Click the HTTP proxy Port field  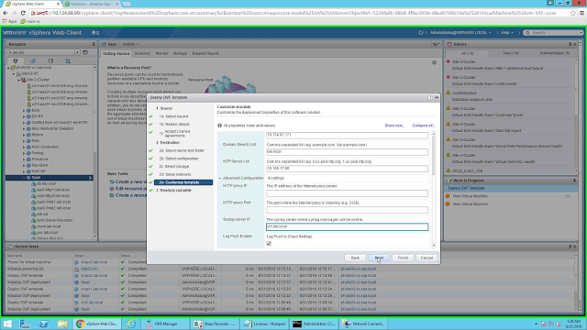347,210
